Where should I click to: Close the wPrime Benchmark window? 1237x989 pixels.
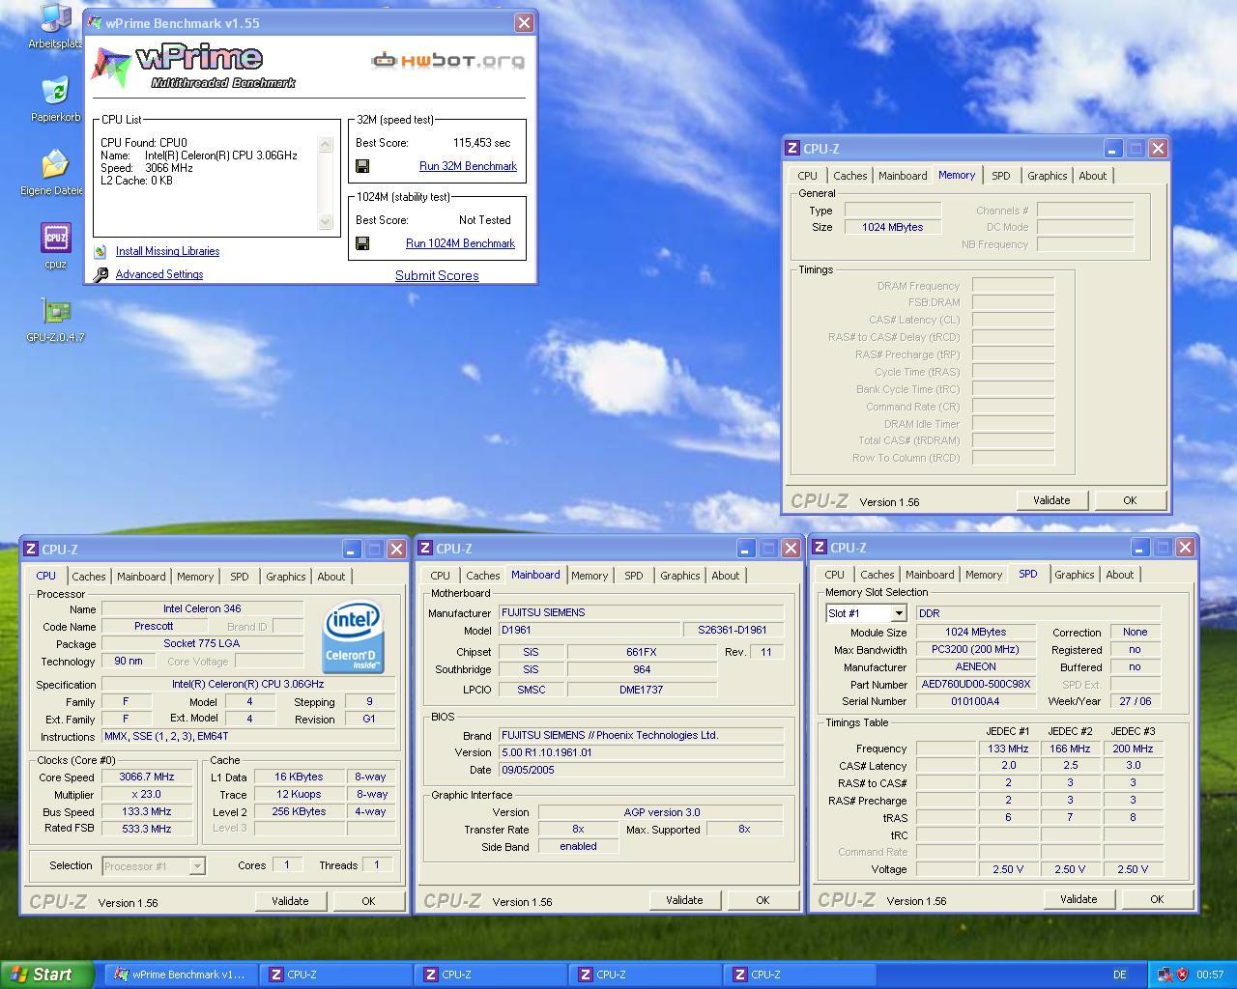click(x=524, y=23)
